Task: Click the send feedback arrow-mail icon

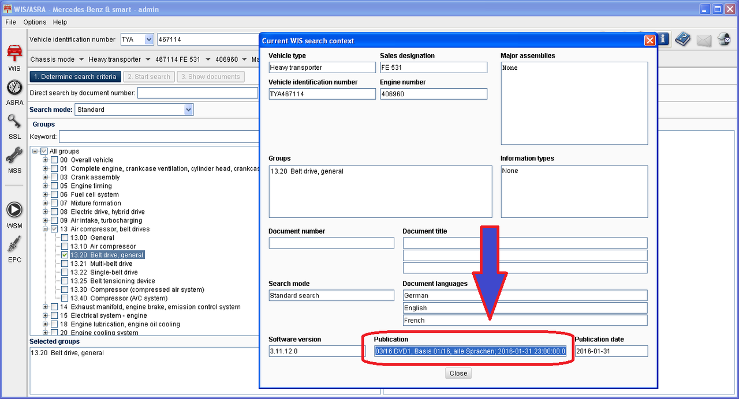Action: coord(724,39)
